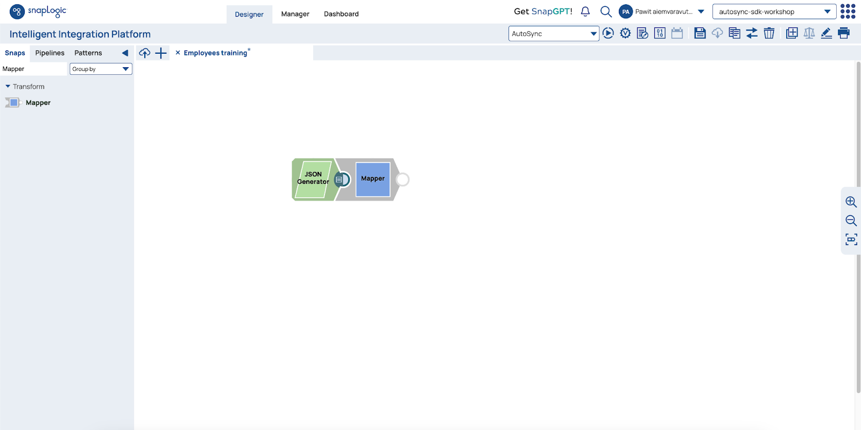Click the Get SnapGPT! link
The height and width of the screenshot is (430, 861).
(543, 11)
